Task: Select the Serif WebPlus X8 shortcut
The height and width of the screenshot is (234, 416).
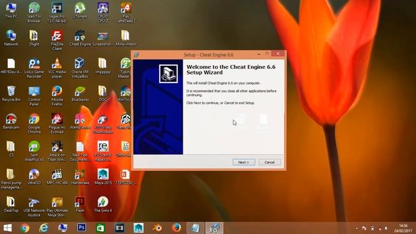Action: pyautogui.click(x=34, y=151)
